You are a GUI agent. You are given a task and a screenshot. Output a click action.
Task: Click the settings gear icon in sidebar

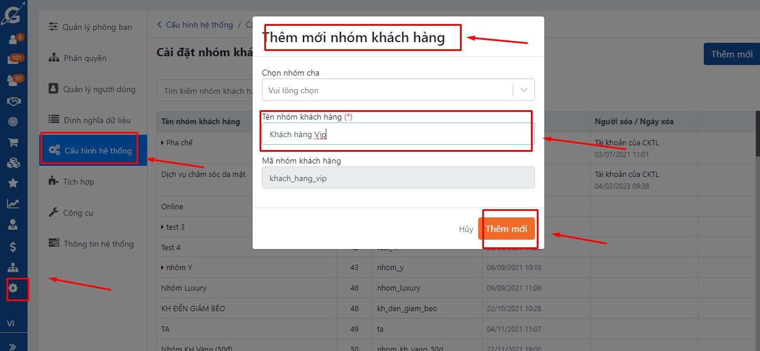13,288
